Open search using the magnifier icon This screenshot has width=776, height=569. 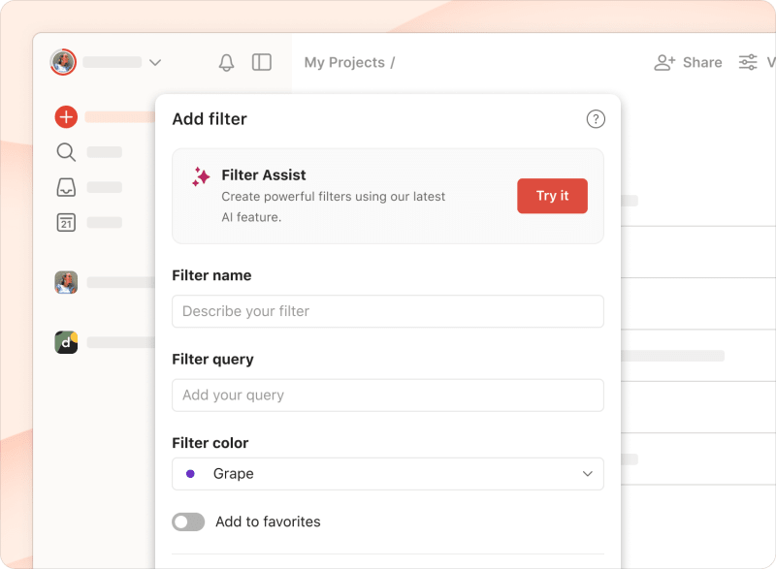(65, 152)
